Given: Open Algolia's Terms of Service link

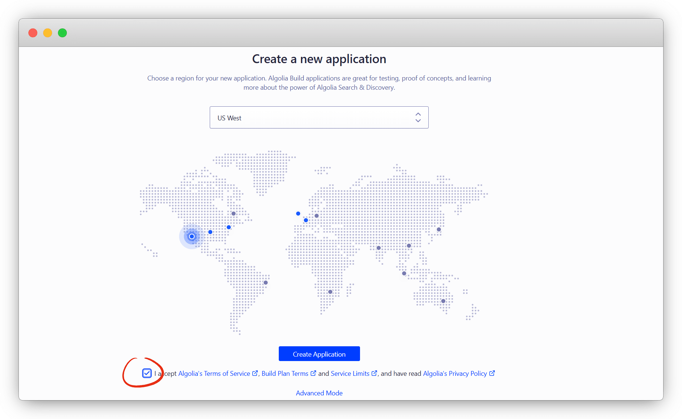Looking at the screenshot, I should tap(214, 374).
